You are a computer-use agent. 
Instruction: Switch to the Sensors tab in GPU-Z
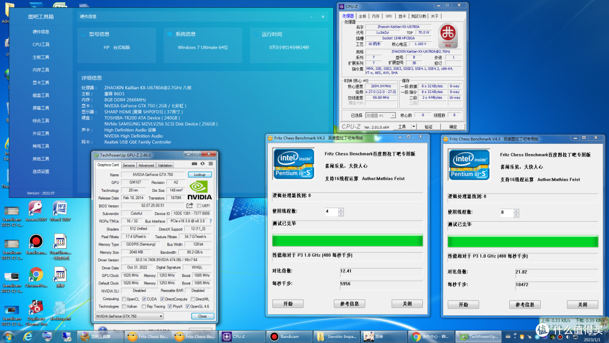click(129, 165)
